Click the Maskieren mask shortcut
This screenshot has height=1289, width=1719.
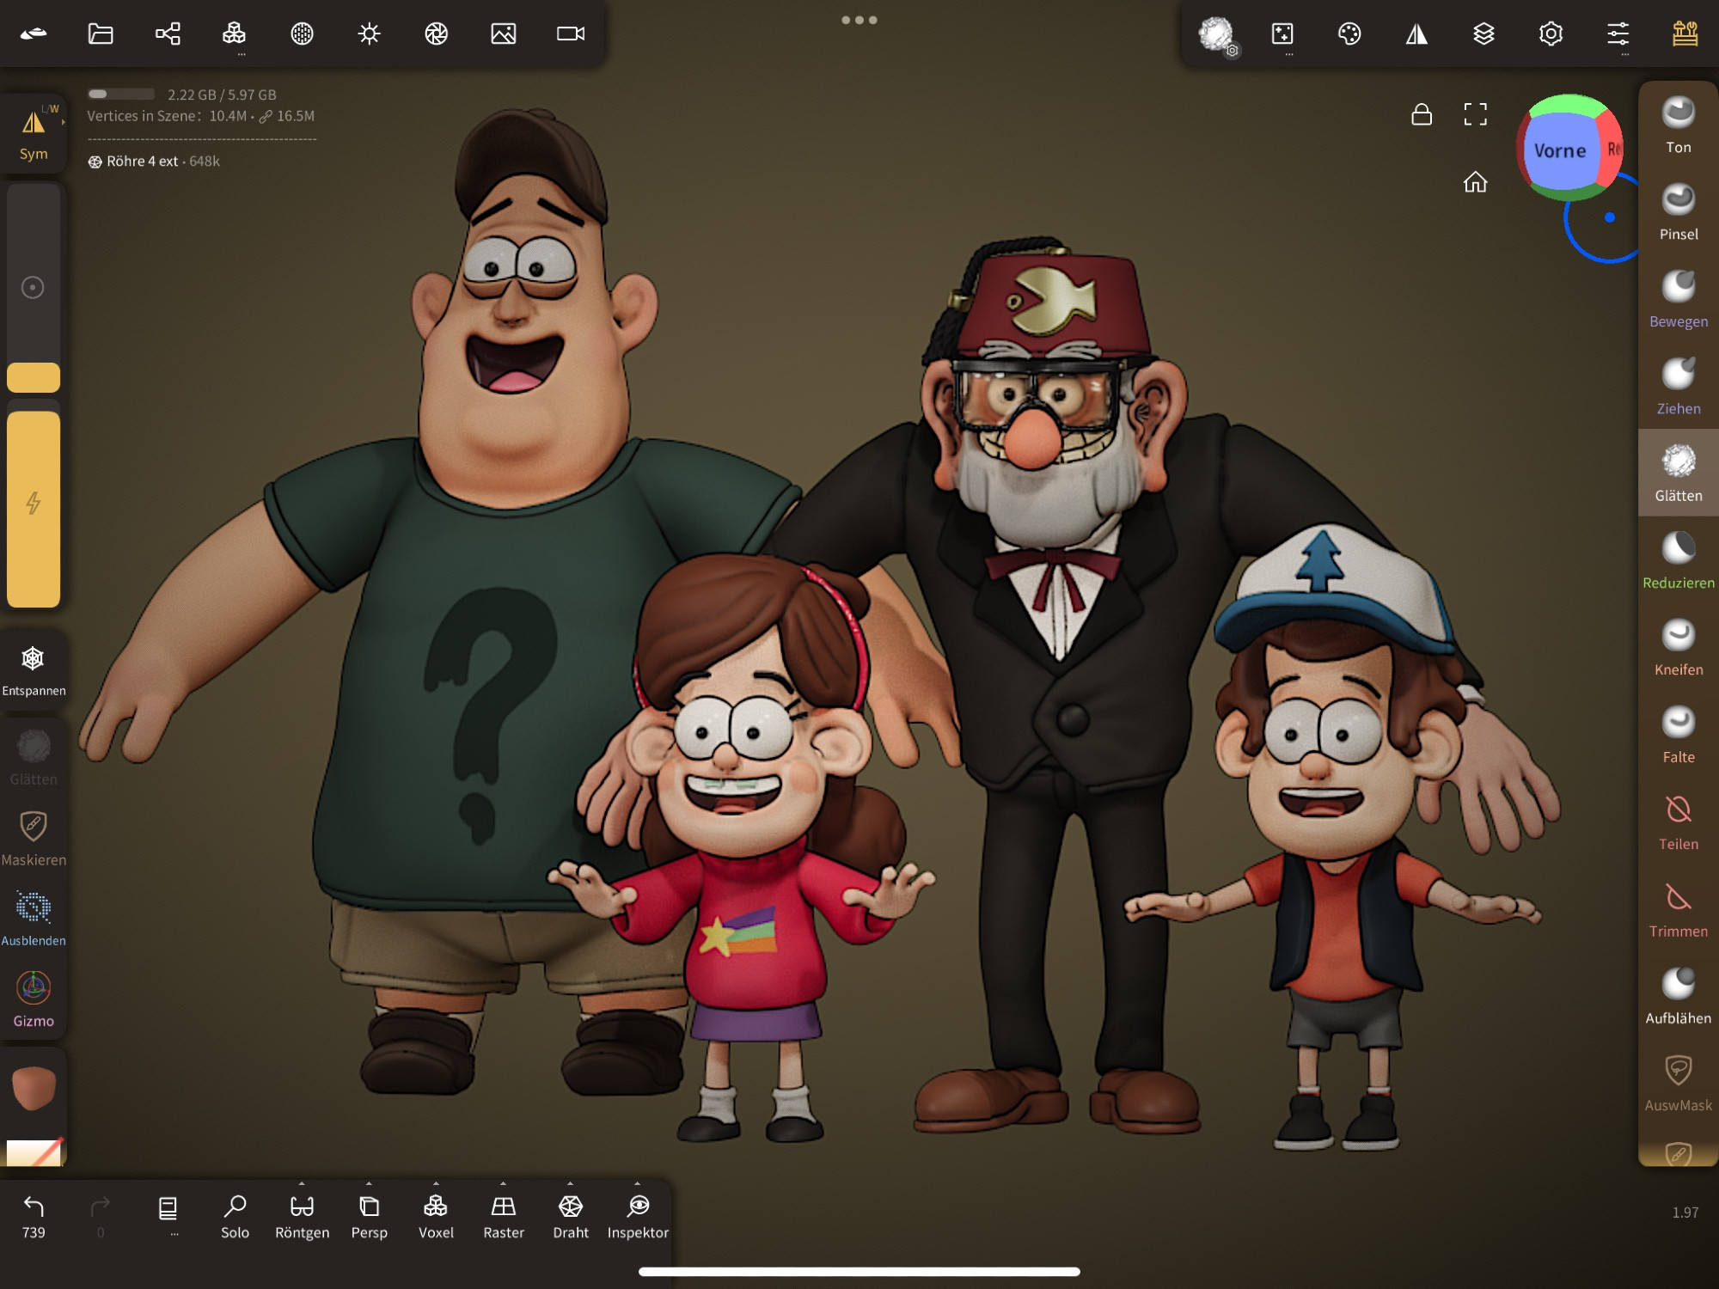(x=34, y=839)
